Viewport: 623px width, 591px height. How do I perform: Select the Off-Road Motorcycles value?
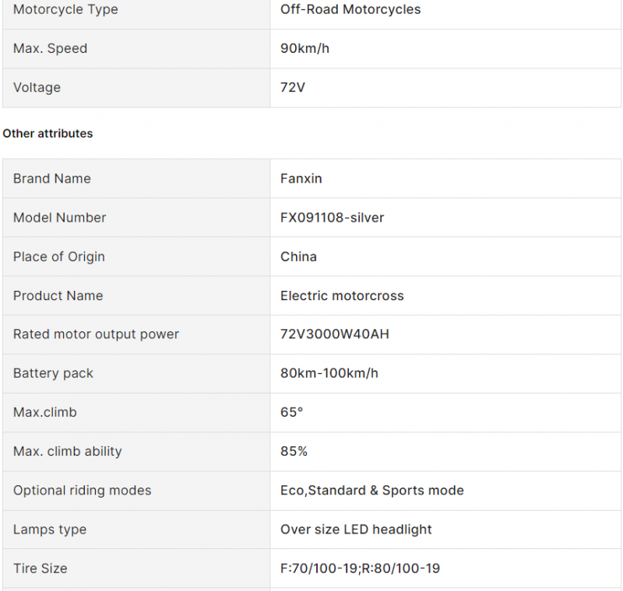click(350, 9)
